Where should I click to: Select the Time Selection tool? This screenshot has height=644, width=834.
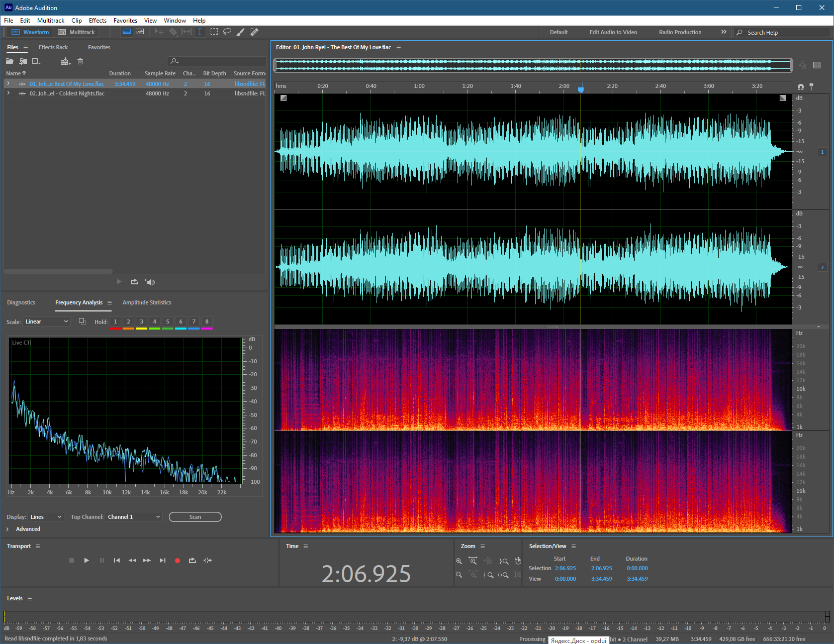[x=200, y=32]
